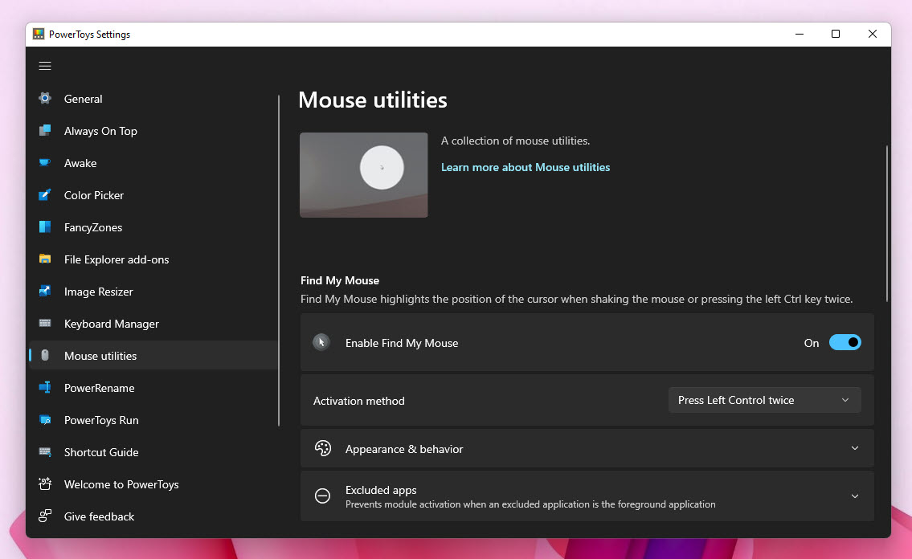Select Shortcut Guide in sidebar
Screen dimensions: 912x559
pos(153,452)
